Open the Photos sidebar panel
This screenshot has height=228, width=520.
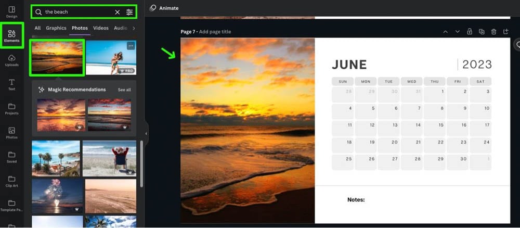tap(11, 133)
